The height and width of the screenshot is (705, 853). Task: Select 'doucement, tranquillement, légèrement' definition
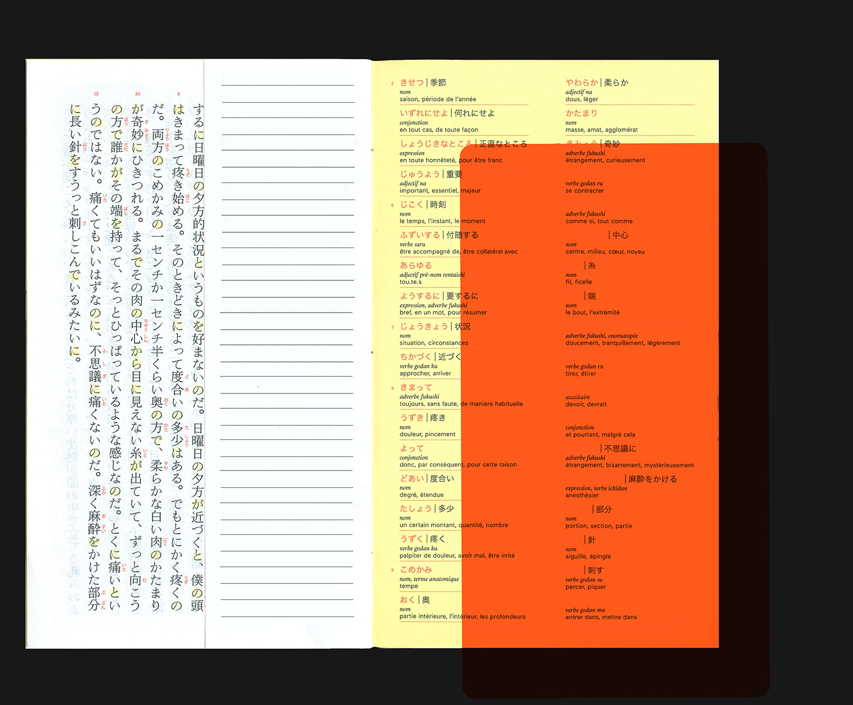pyautogui.click(x=623, y=343)
